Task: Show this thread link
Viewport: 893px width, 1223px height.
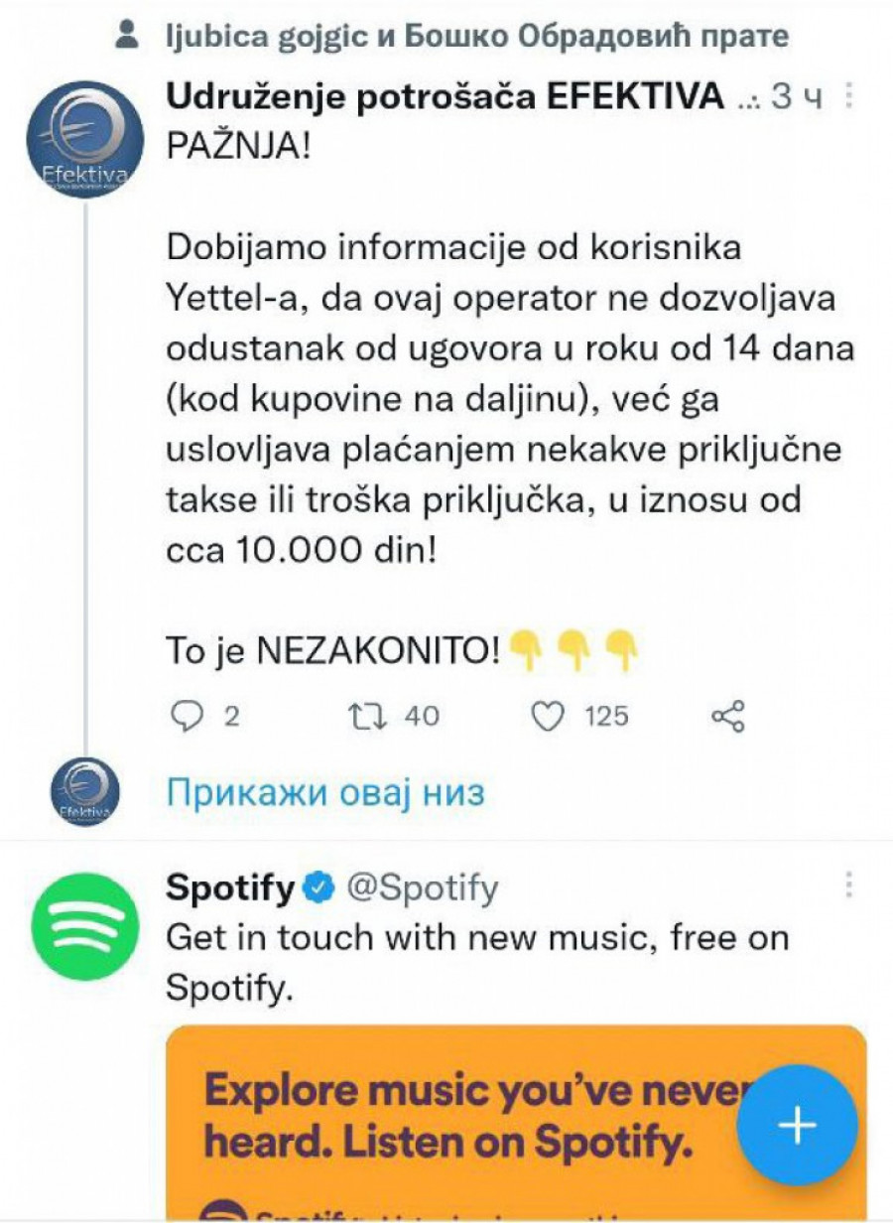Action: tap(325, 793)
